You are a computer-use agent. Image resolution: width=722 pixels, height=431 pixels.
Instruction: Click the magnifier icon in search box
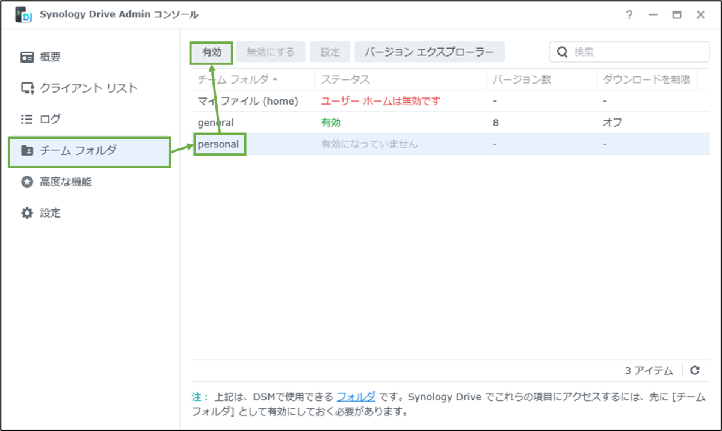[x=563, y=52]
